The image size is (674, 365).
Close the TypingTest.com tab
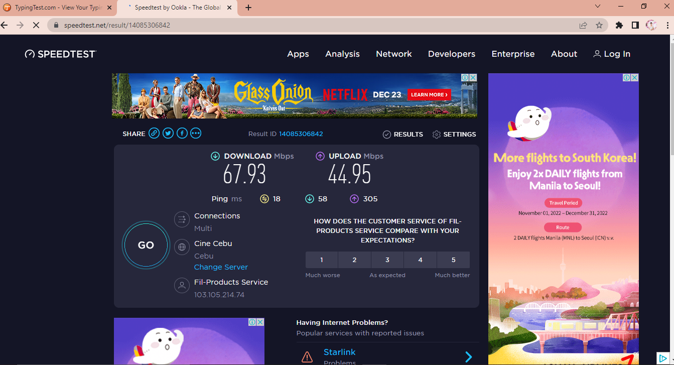(x=109, y=8)
